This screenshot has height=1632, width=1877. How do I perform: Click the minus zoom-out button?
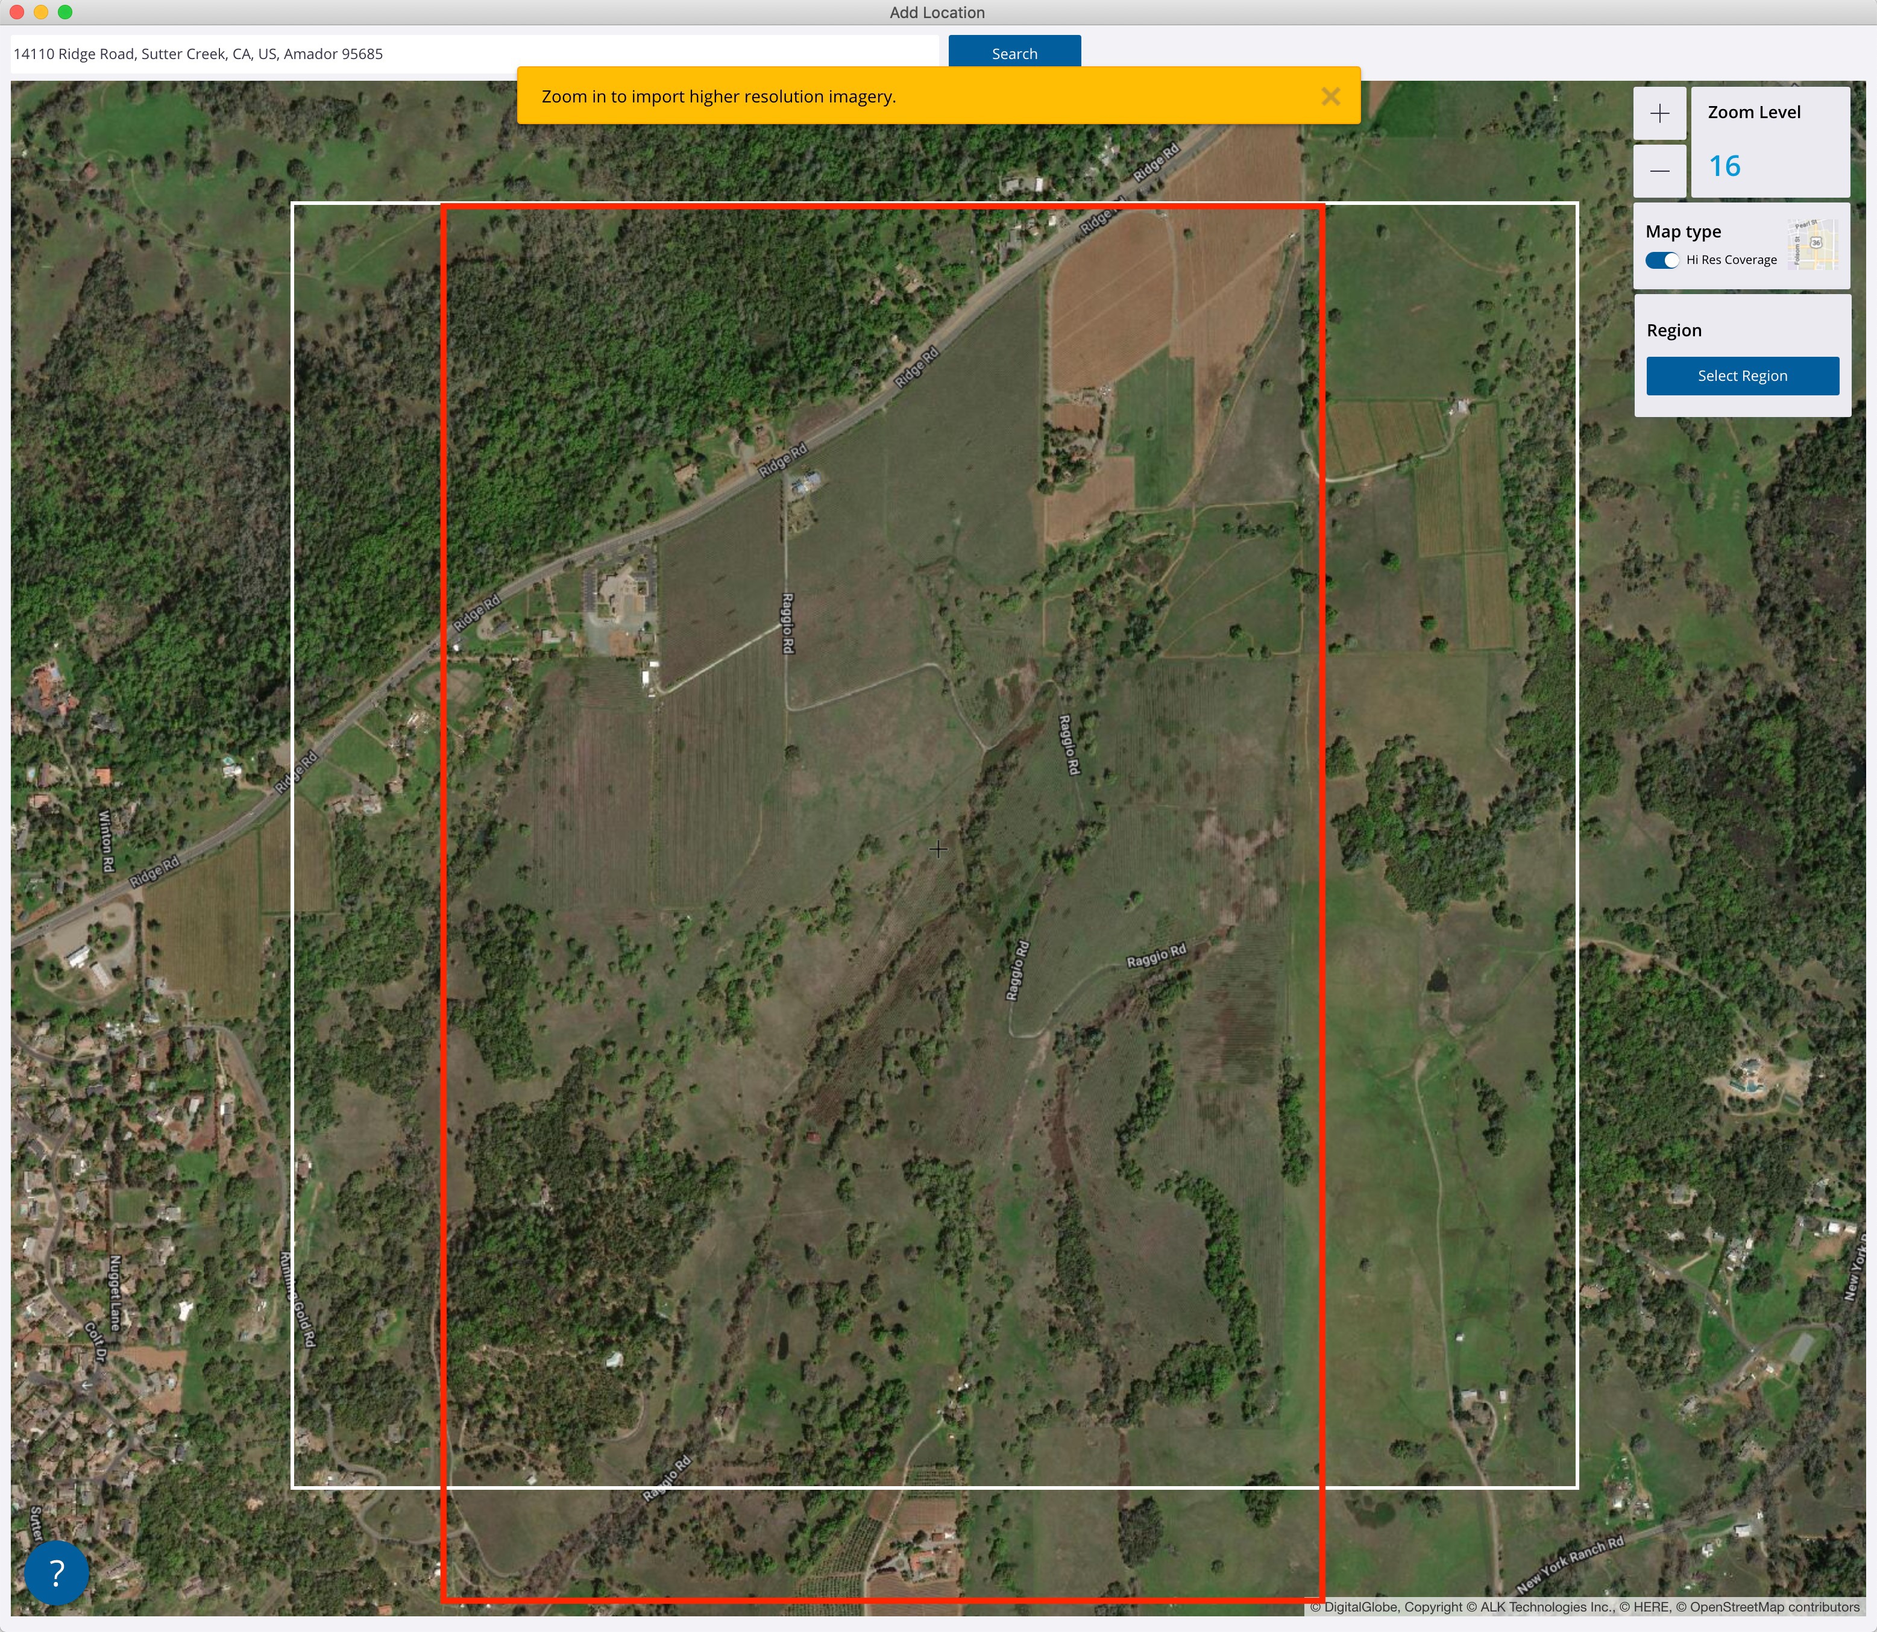[x=1659, y=171]
